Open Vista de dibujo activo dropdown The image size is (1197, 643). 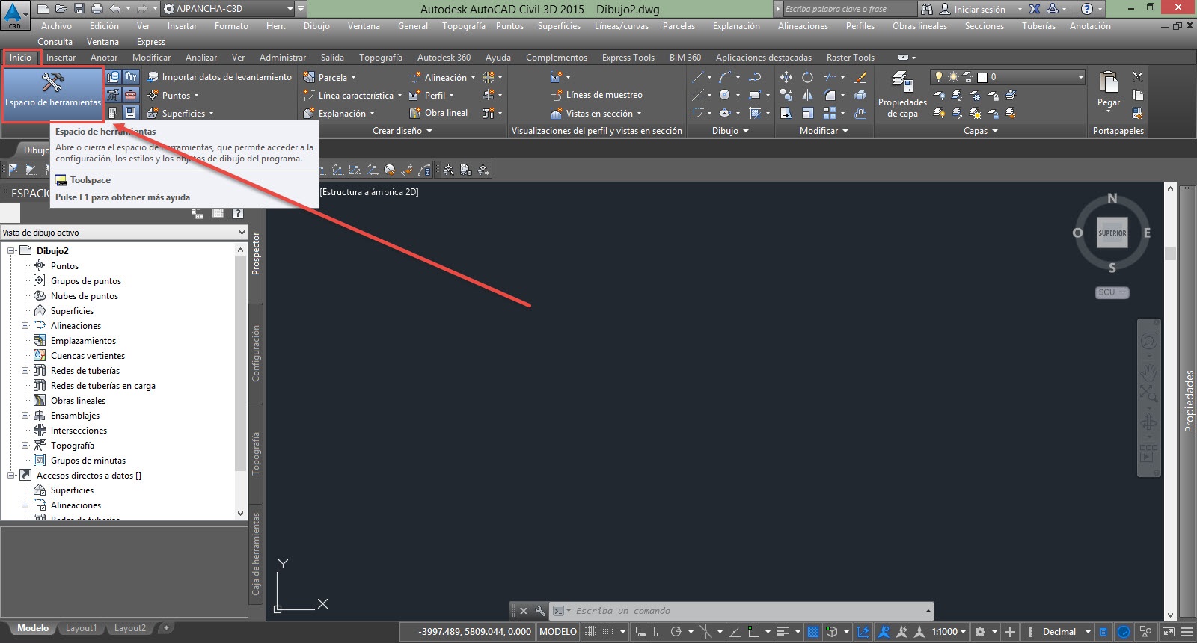pyautogui.click(x=123, y=233)
